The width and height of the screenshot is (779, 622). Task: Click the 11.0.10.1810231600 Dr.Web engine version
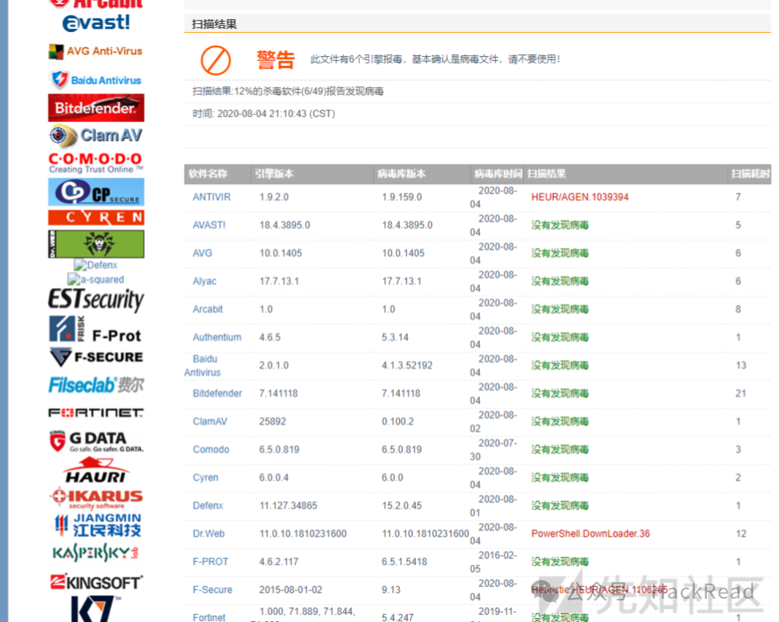pos(303,534)
